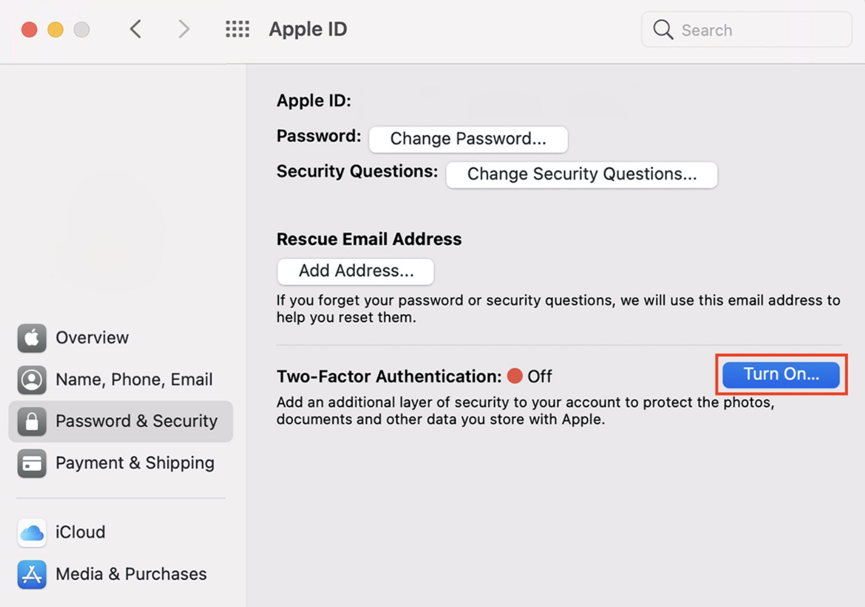Screen dimensions: 865x607
Task: Click the Payment & Shipping card icon
Action: (32, 463)
